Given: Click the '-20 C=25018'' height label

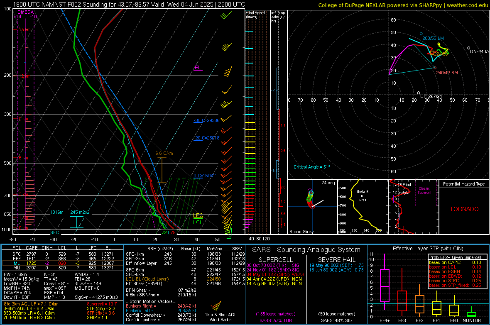Looking at the screenshot, I should [x=207, y=138].
